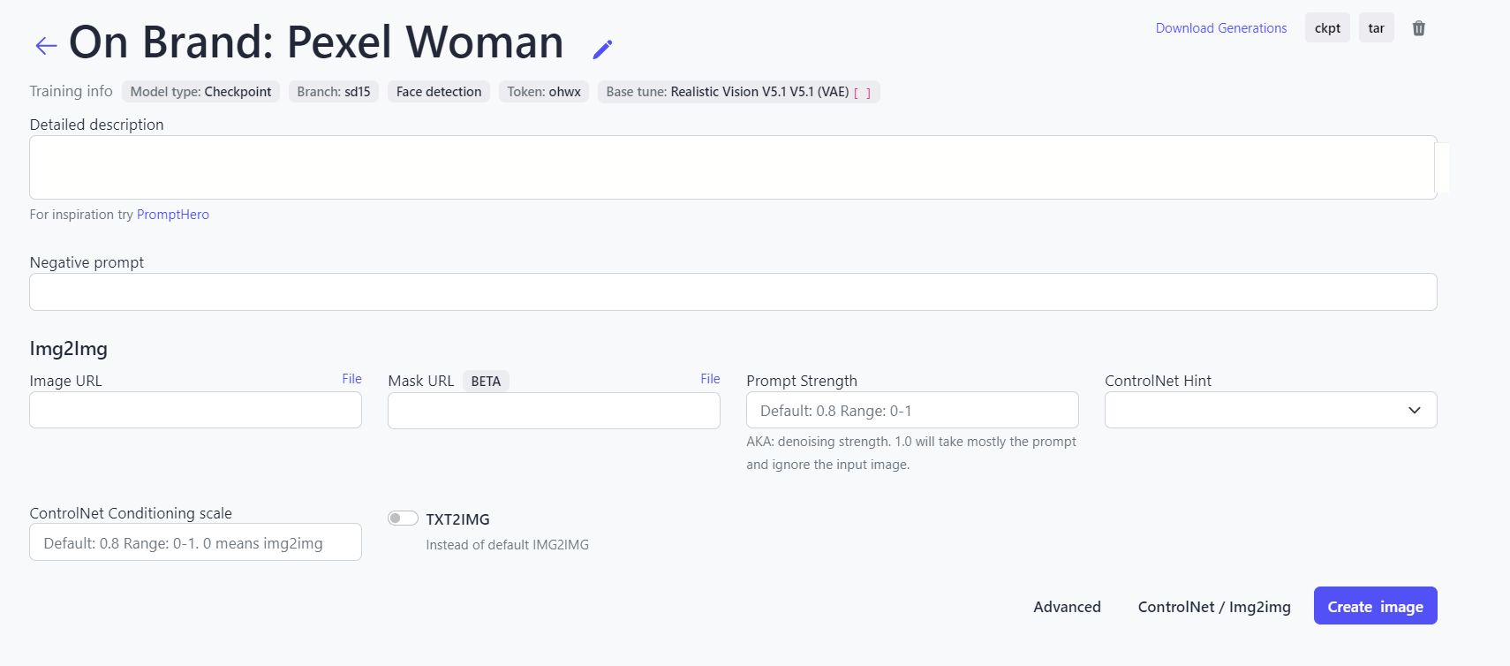Open the ControlNet Hint dropdown

(1270, 410)
